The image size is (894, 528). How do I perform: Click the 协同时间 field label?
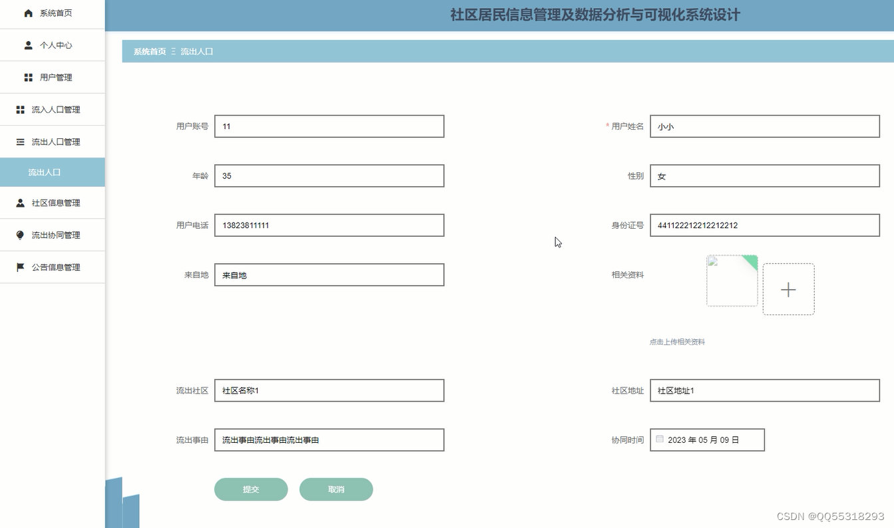[x=628, y=440]
